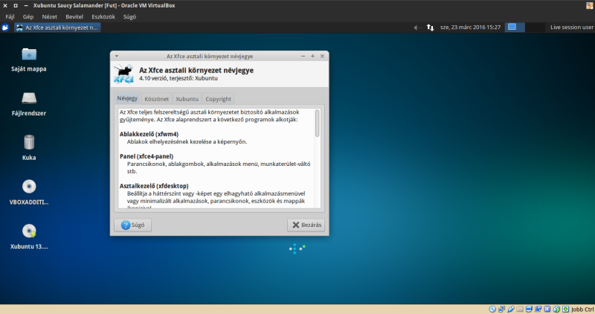Screen dimensions: 595x314
Task: Click the about text vertical scrollbar
Action: click(318, 123)
